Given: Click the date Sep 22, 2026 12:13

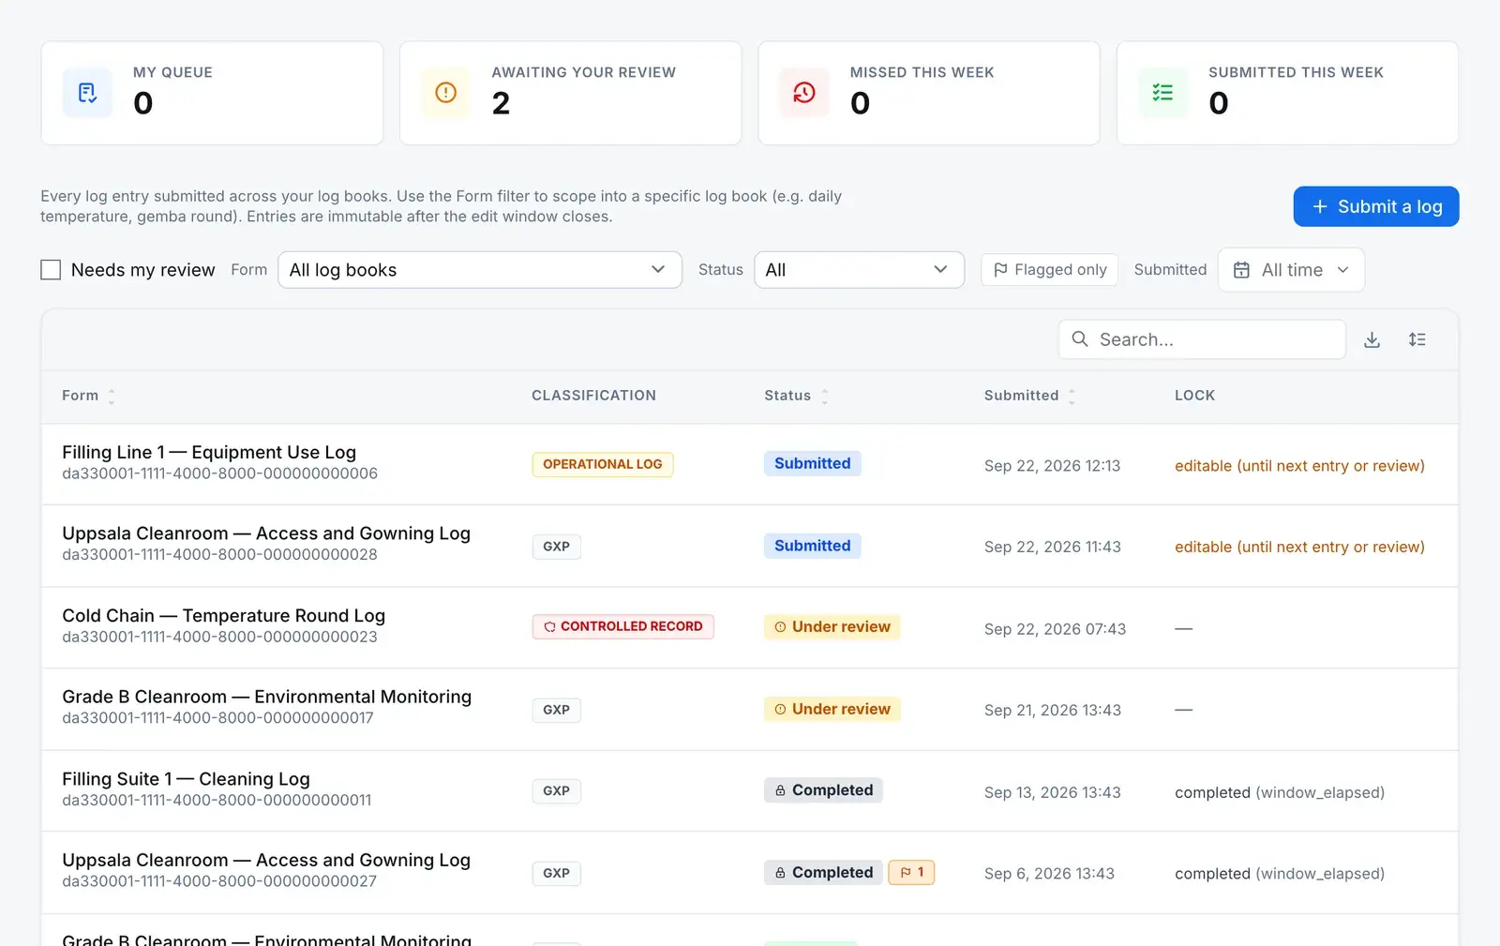Looking at the screenshot, I should [x=1052, y=466].
